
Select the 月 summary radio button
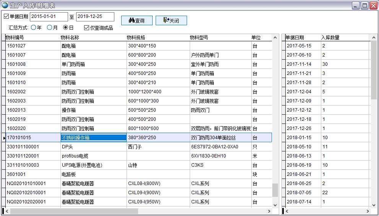point(50,28)
